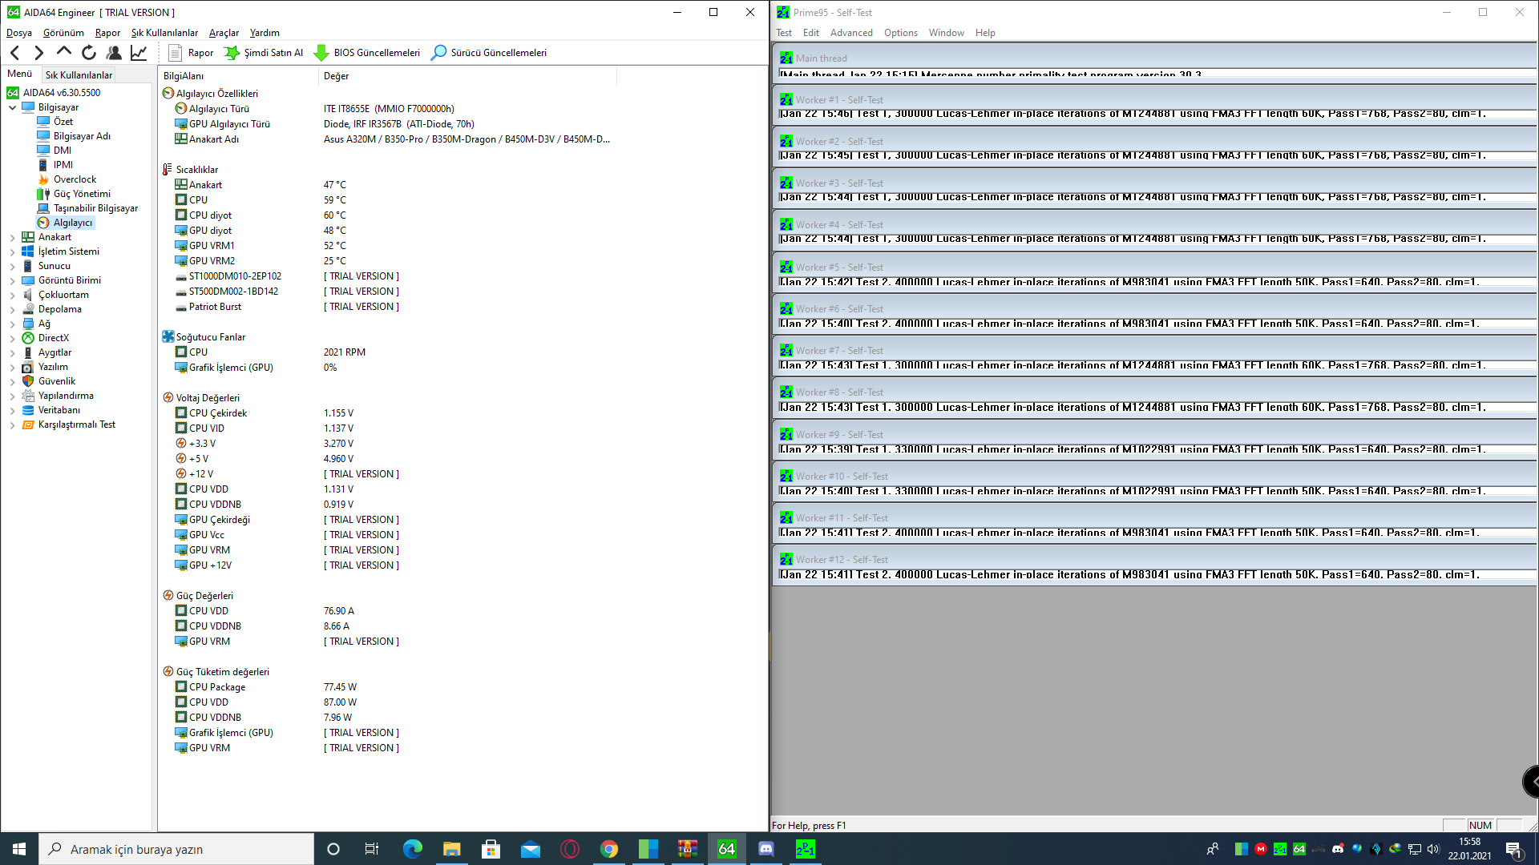The height and width of the screenshot is (865, 1539).
Task: Expand the Anakart tree node
Action: 13,237
